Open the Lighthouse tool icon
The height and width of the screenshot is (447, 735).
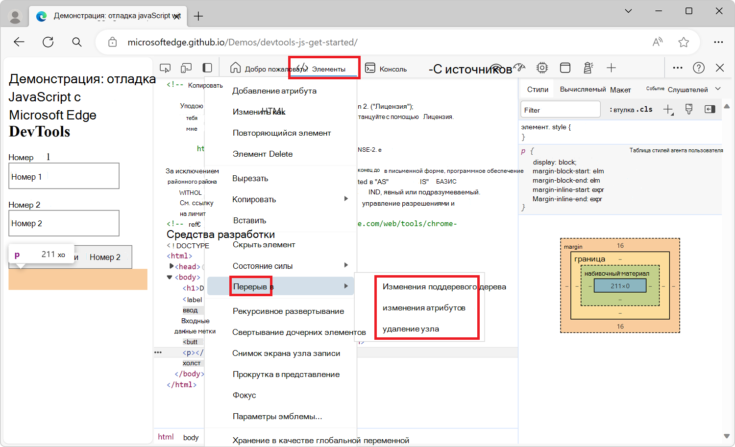588,68
